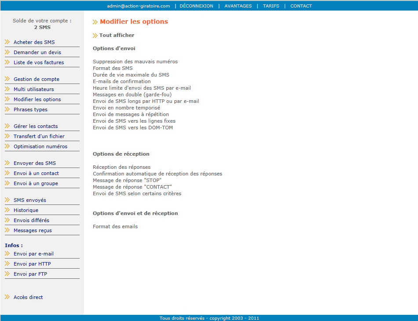This screenshot has width=418, height=321.
Task: View SMS envoyés list
Action: tap(30, 200)
